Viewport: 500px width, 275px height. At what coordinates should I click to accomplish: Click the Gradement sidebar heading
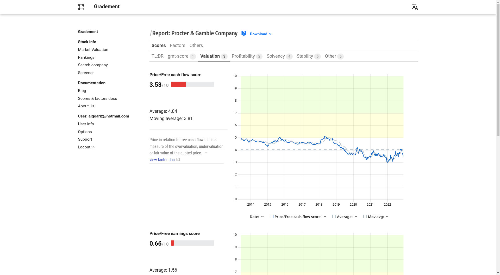88,32
